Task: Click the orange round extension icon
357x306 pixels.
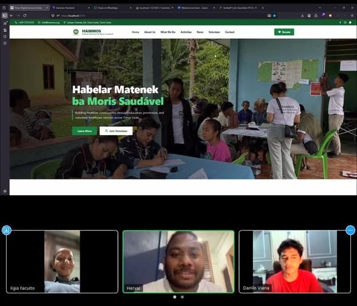Action: [330, 16]
